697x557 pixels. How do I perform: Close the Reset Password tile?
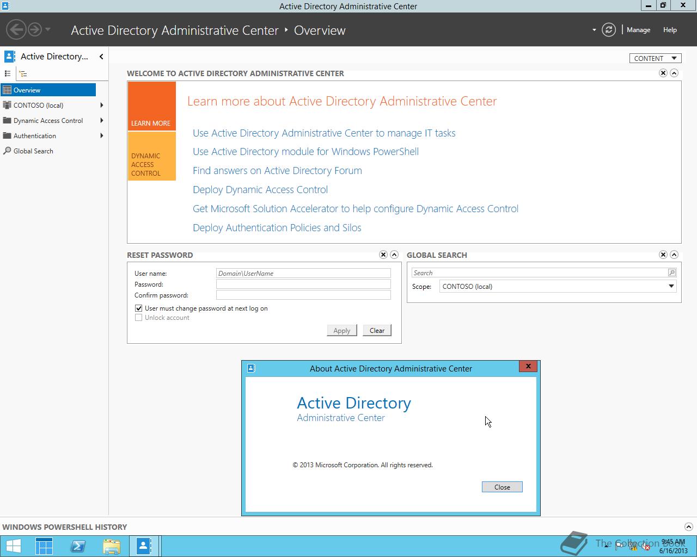[383, 255]
